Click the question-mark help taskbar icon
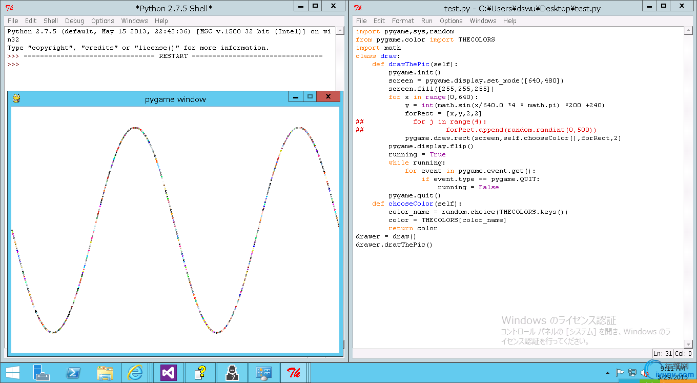The height and width of the screenshot is (383, 697). [200, 372]
